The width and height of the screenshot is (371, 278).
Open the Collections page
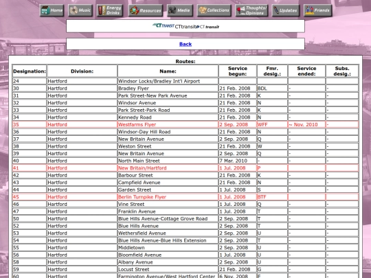pyautogui.click(x=214, y=10)
